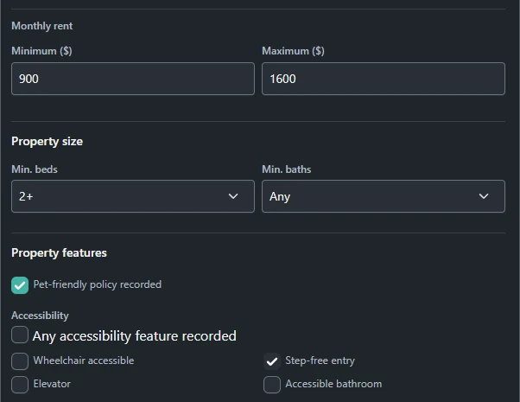520x402 pixels.
Task: Enable the Wheelchair accessible checkbox
Action: click(x=20, y=361)
